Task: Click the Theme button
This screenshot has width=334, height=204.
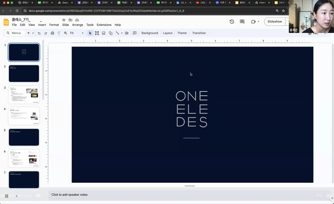Action: (182, 33)
